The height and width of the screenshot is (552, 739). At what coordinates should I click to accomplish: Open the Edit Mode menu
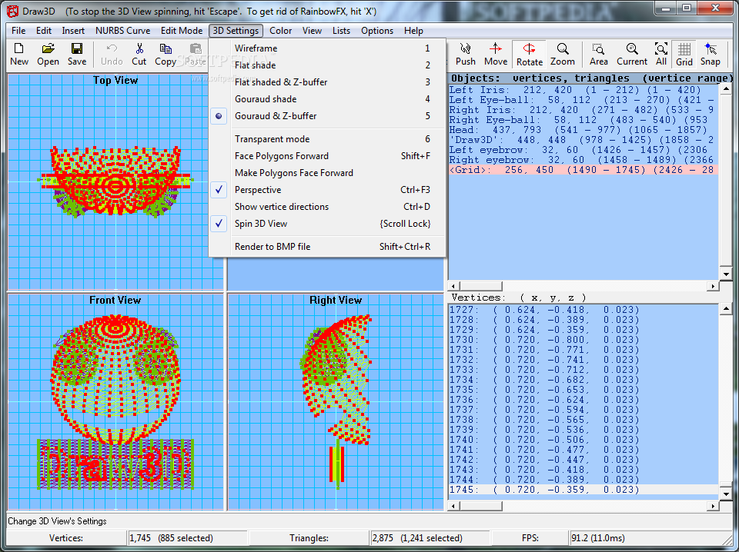[182, 31]
